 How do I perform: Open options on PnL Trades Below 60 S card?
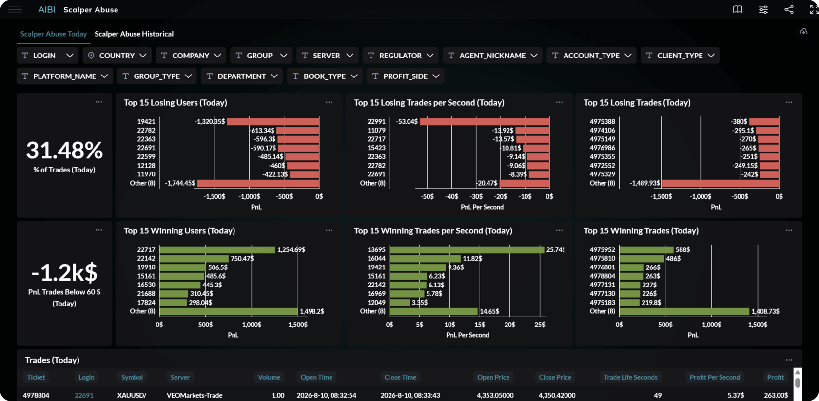click(99, 230)
